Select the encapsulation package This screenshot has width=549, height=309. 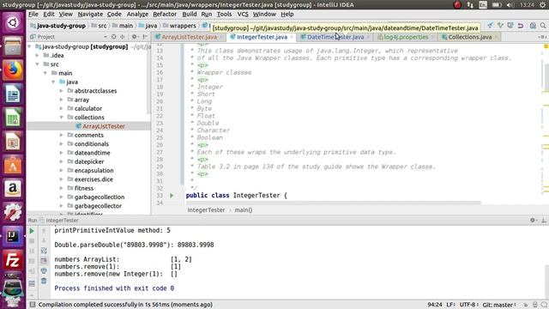coord(94,170)
